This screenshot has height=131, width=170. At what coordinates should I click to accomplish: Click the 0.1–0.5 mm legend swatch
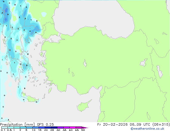pyautogui.click(x=5, y=128)
